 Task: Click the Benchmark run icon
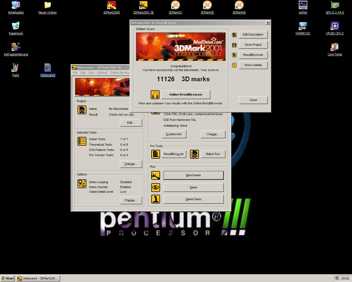click(156, 175)
